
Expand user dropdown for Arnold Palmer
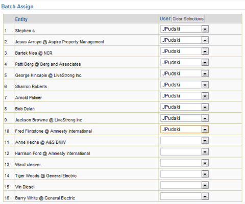[184, 96]
